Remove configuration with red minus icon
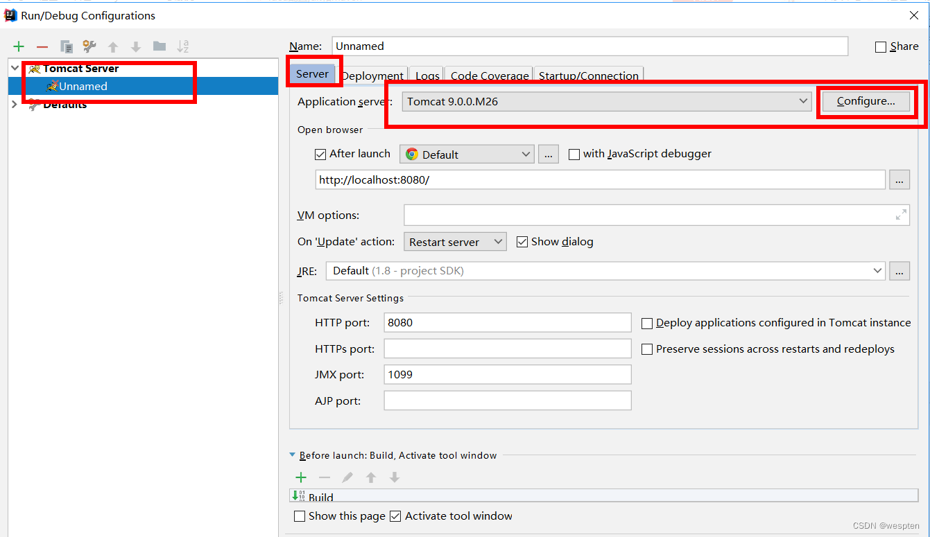Viewport: 930px width, 537px height. [42, 46]
